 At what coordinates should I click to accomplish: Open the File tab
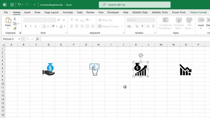click(6, 12)
